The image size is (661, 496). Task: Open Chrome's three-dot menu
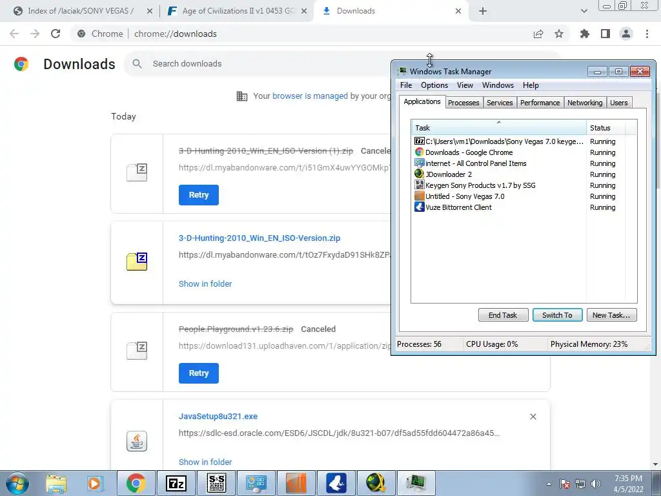647,34
